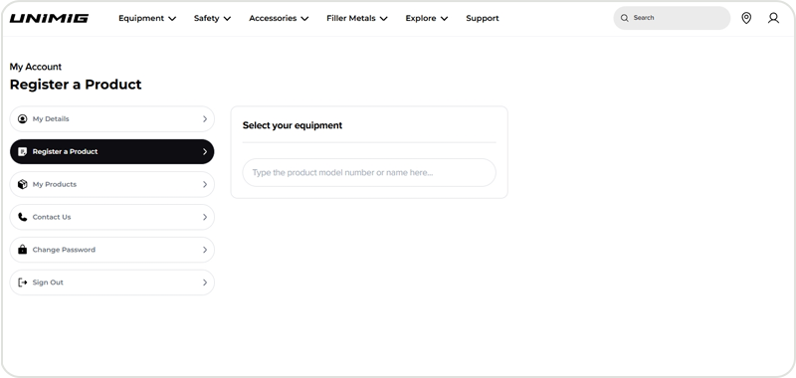
Task: Expand the Equipment dropdown menu
Action: (147, 18)
